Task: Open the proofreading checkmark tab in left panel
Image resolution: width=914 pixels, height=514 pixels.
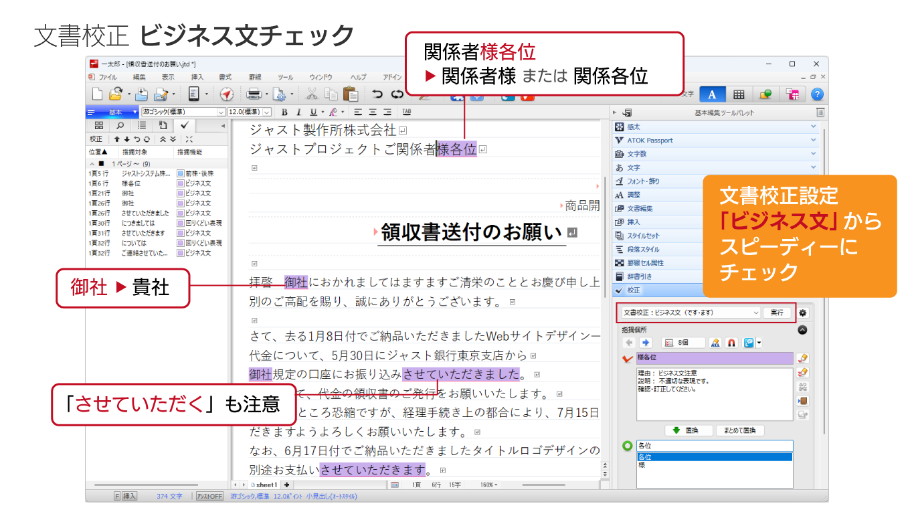Action: click(x=185, y=125)
